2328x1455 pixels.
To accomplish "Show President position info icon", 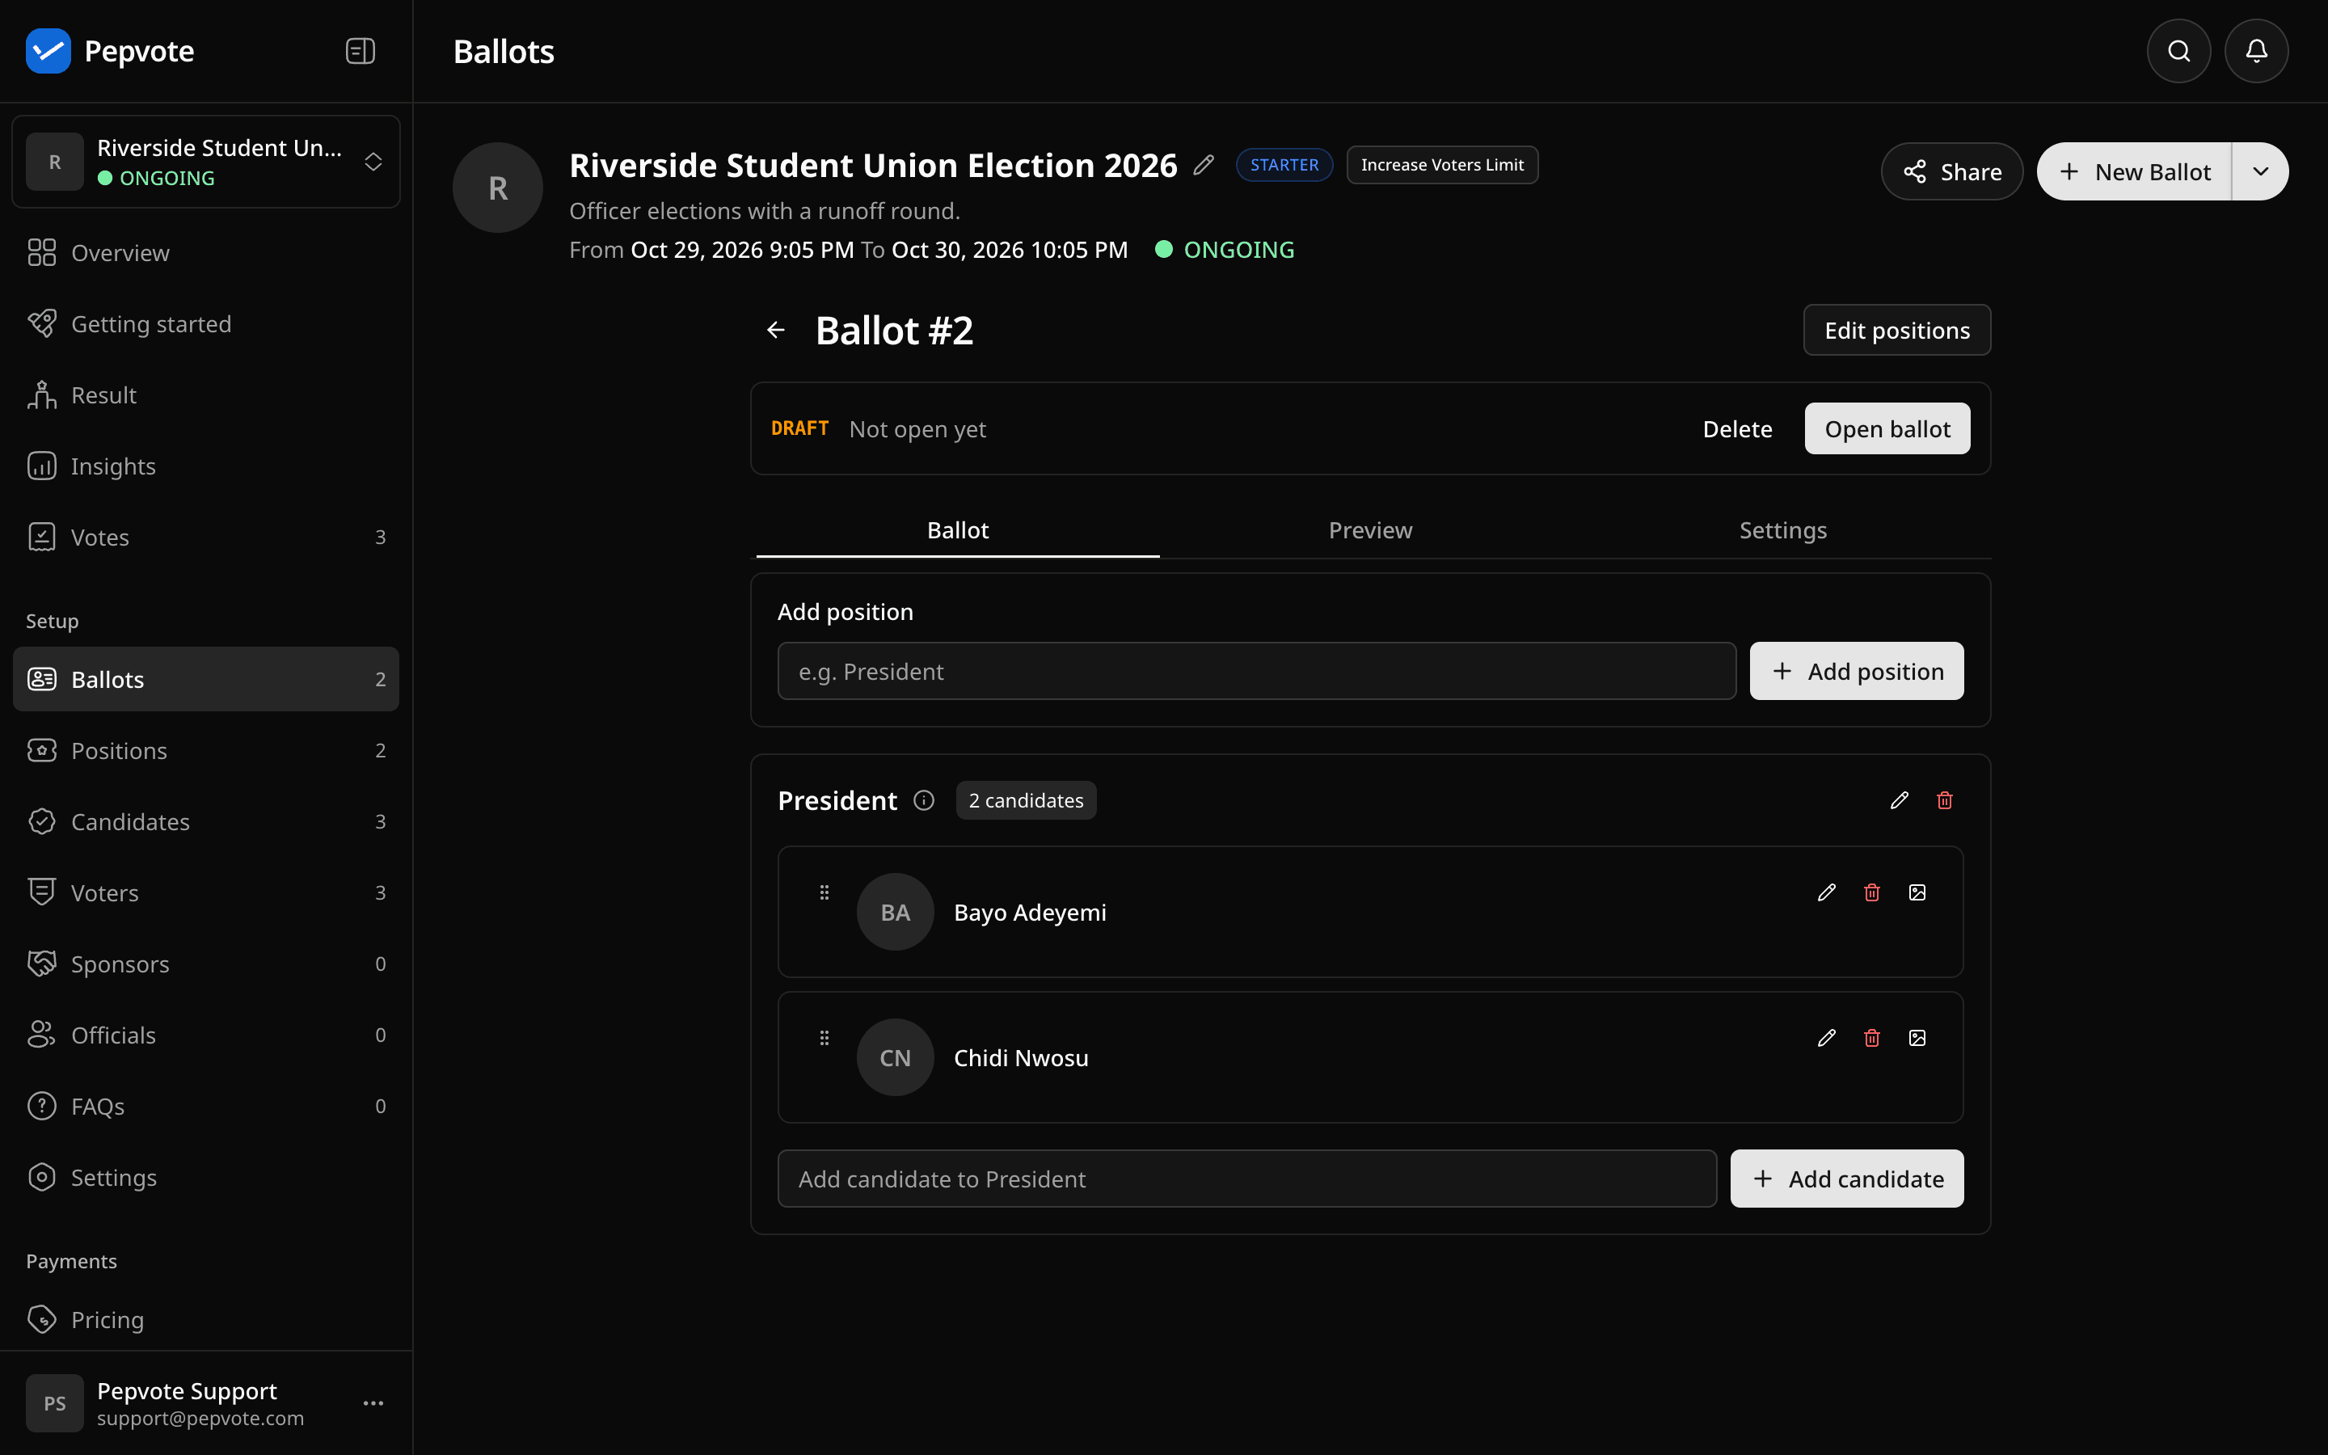I will coord(923,800).
